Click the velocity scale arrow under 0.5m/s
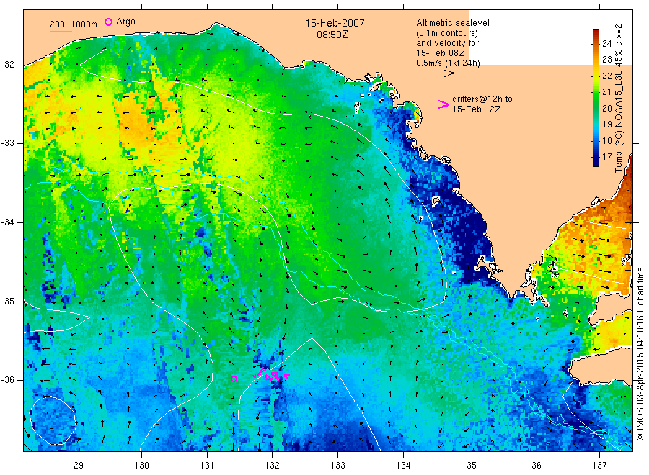The width and height of the screenshot is (649, 475). click(438, 73)
